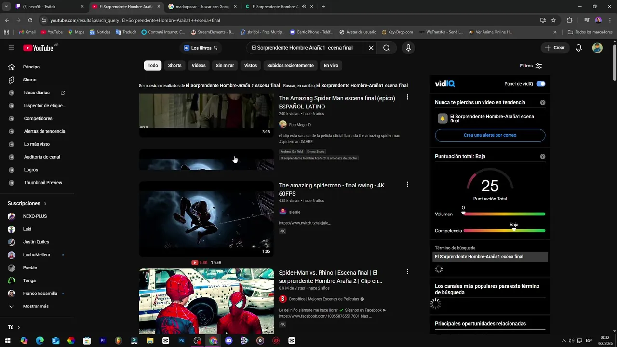Select the En vivo filter chip
The image size is (617, 347).
tap(331, 66)
